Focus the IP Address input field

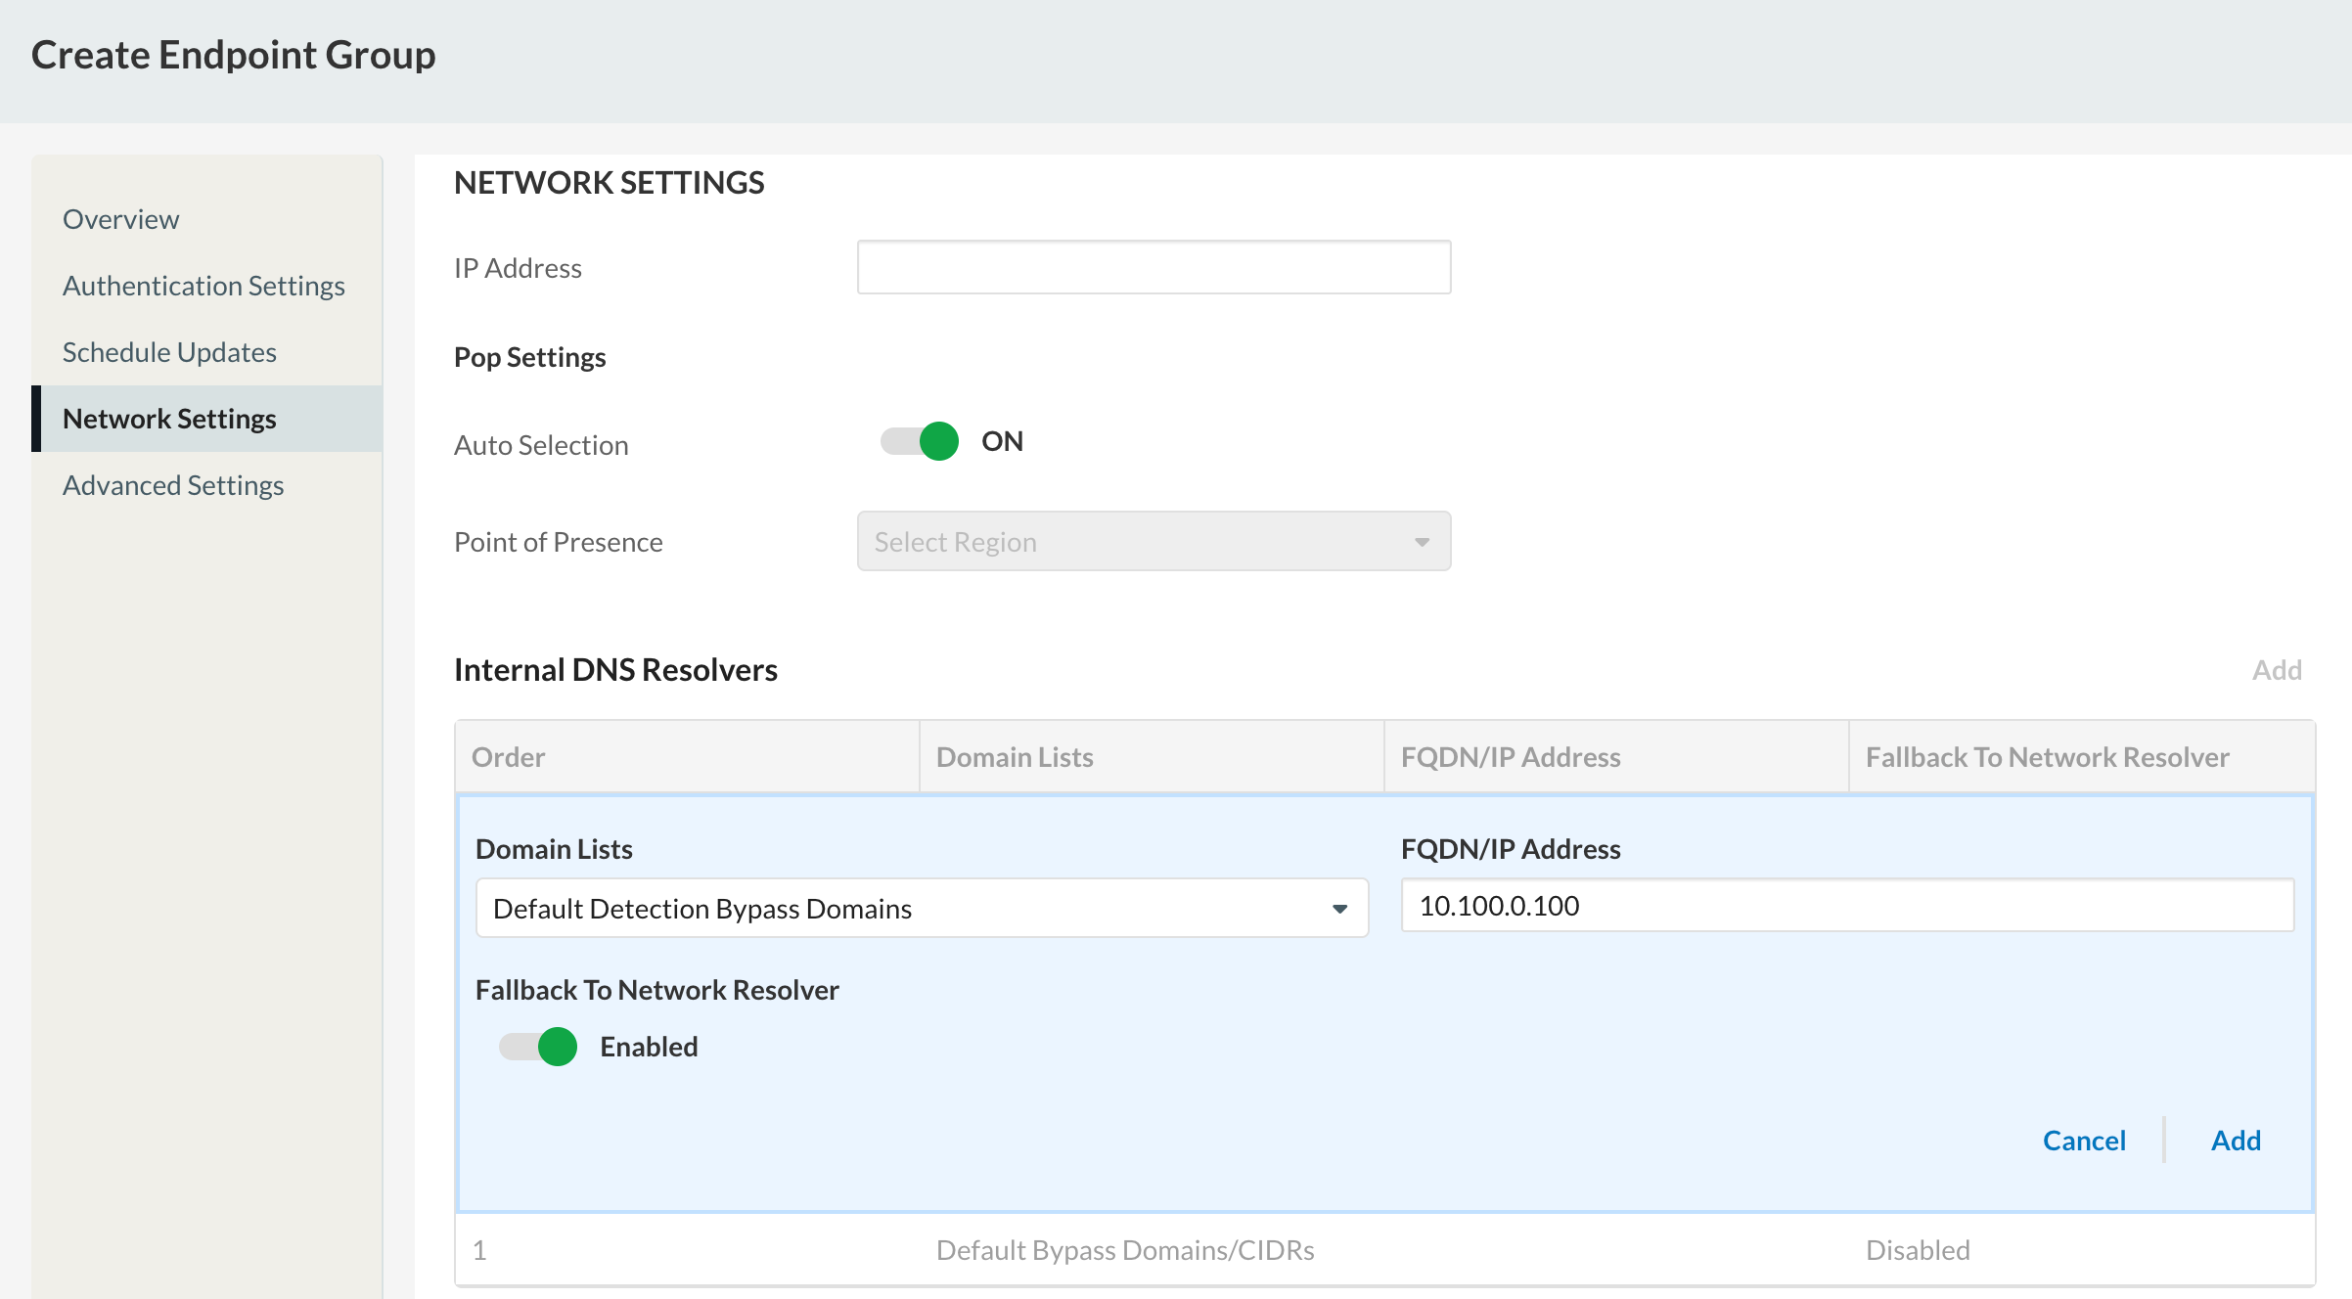click(1153, 267)
